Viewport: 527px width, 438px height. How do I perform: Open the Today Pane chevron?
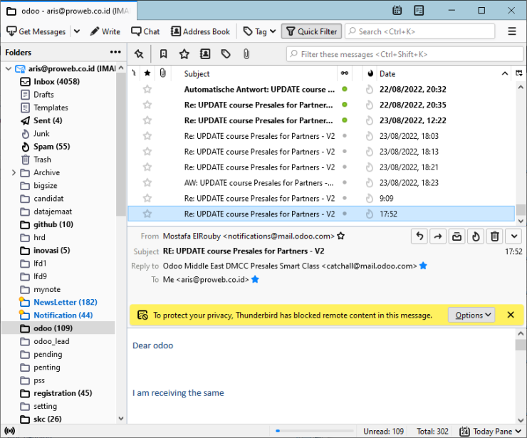[518, 431]
